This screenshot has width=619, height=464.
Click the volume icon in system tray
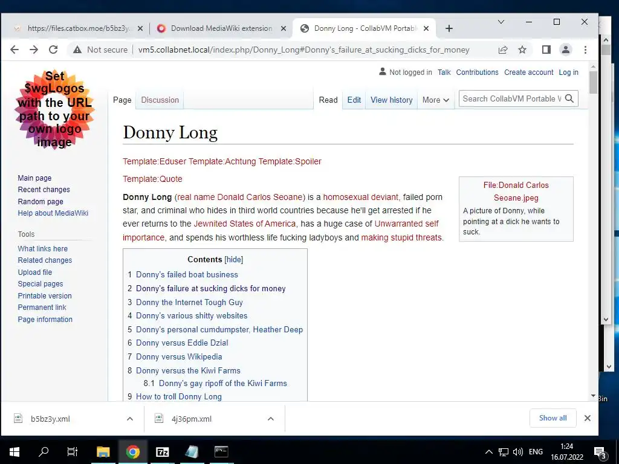tap(517, 452)
